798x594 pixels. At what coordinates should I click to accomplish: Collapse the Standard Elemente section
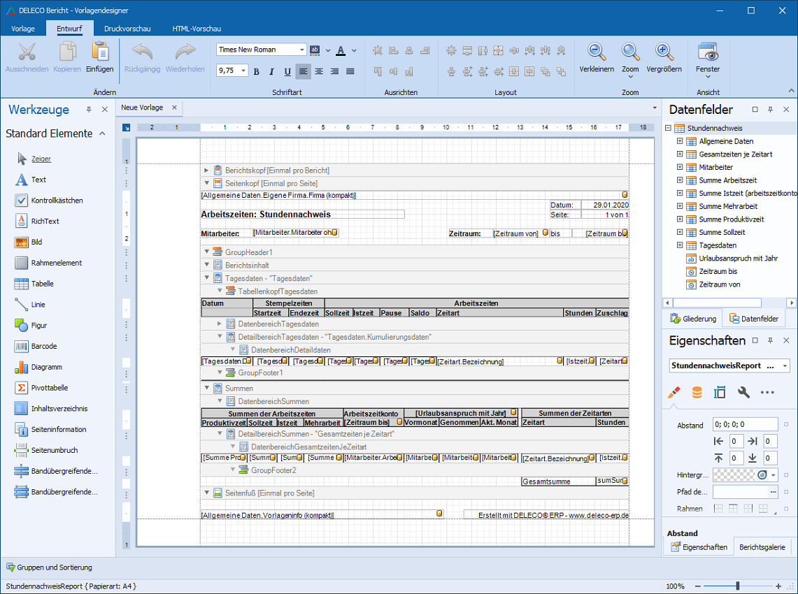coord(102,133)
